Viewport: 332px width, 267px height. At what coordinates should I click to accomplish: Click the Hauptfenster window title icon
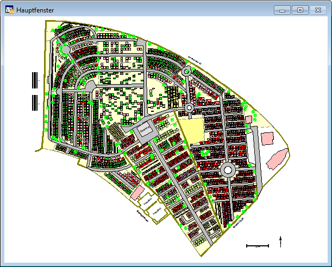9,10
